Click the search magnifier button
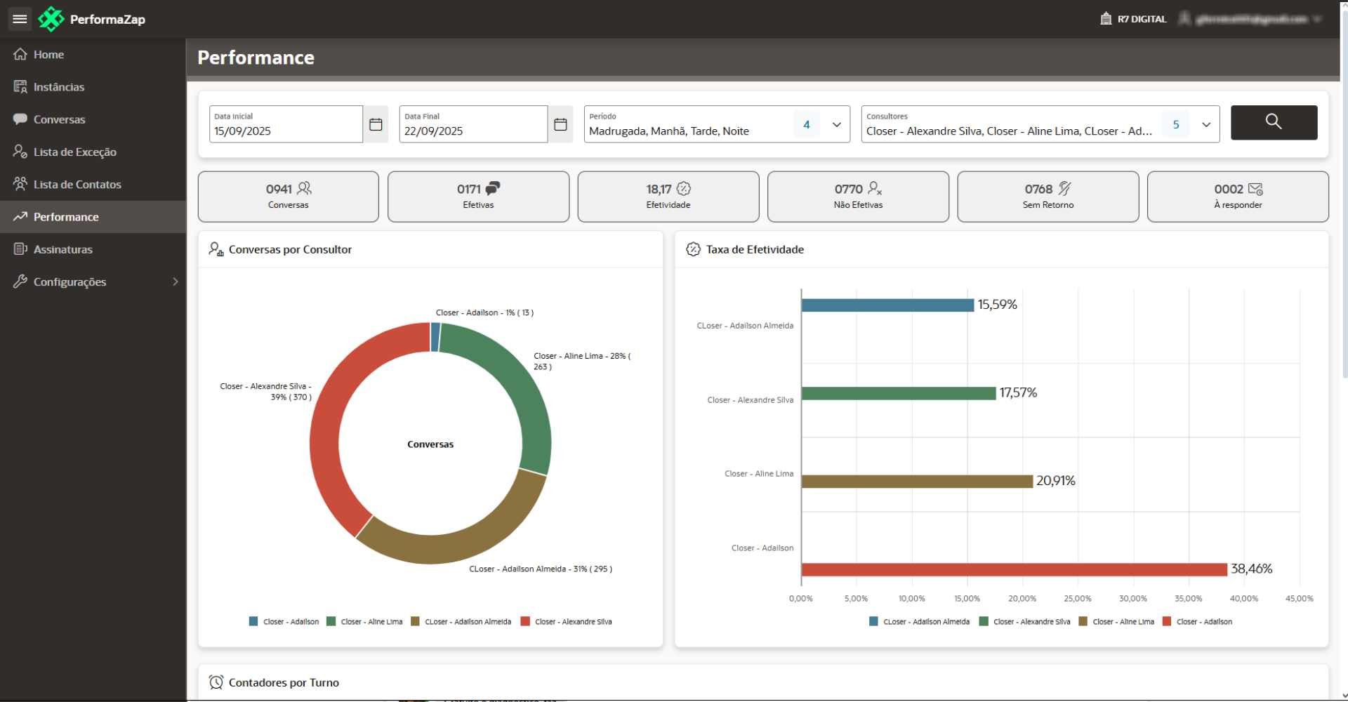Viewport: 1348px width, 702px height. pos(1274,123)
